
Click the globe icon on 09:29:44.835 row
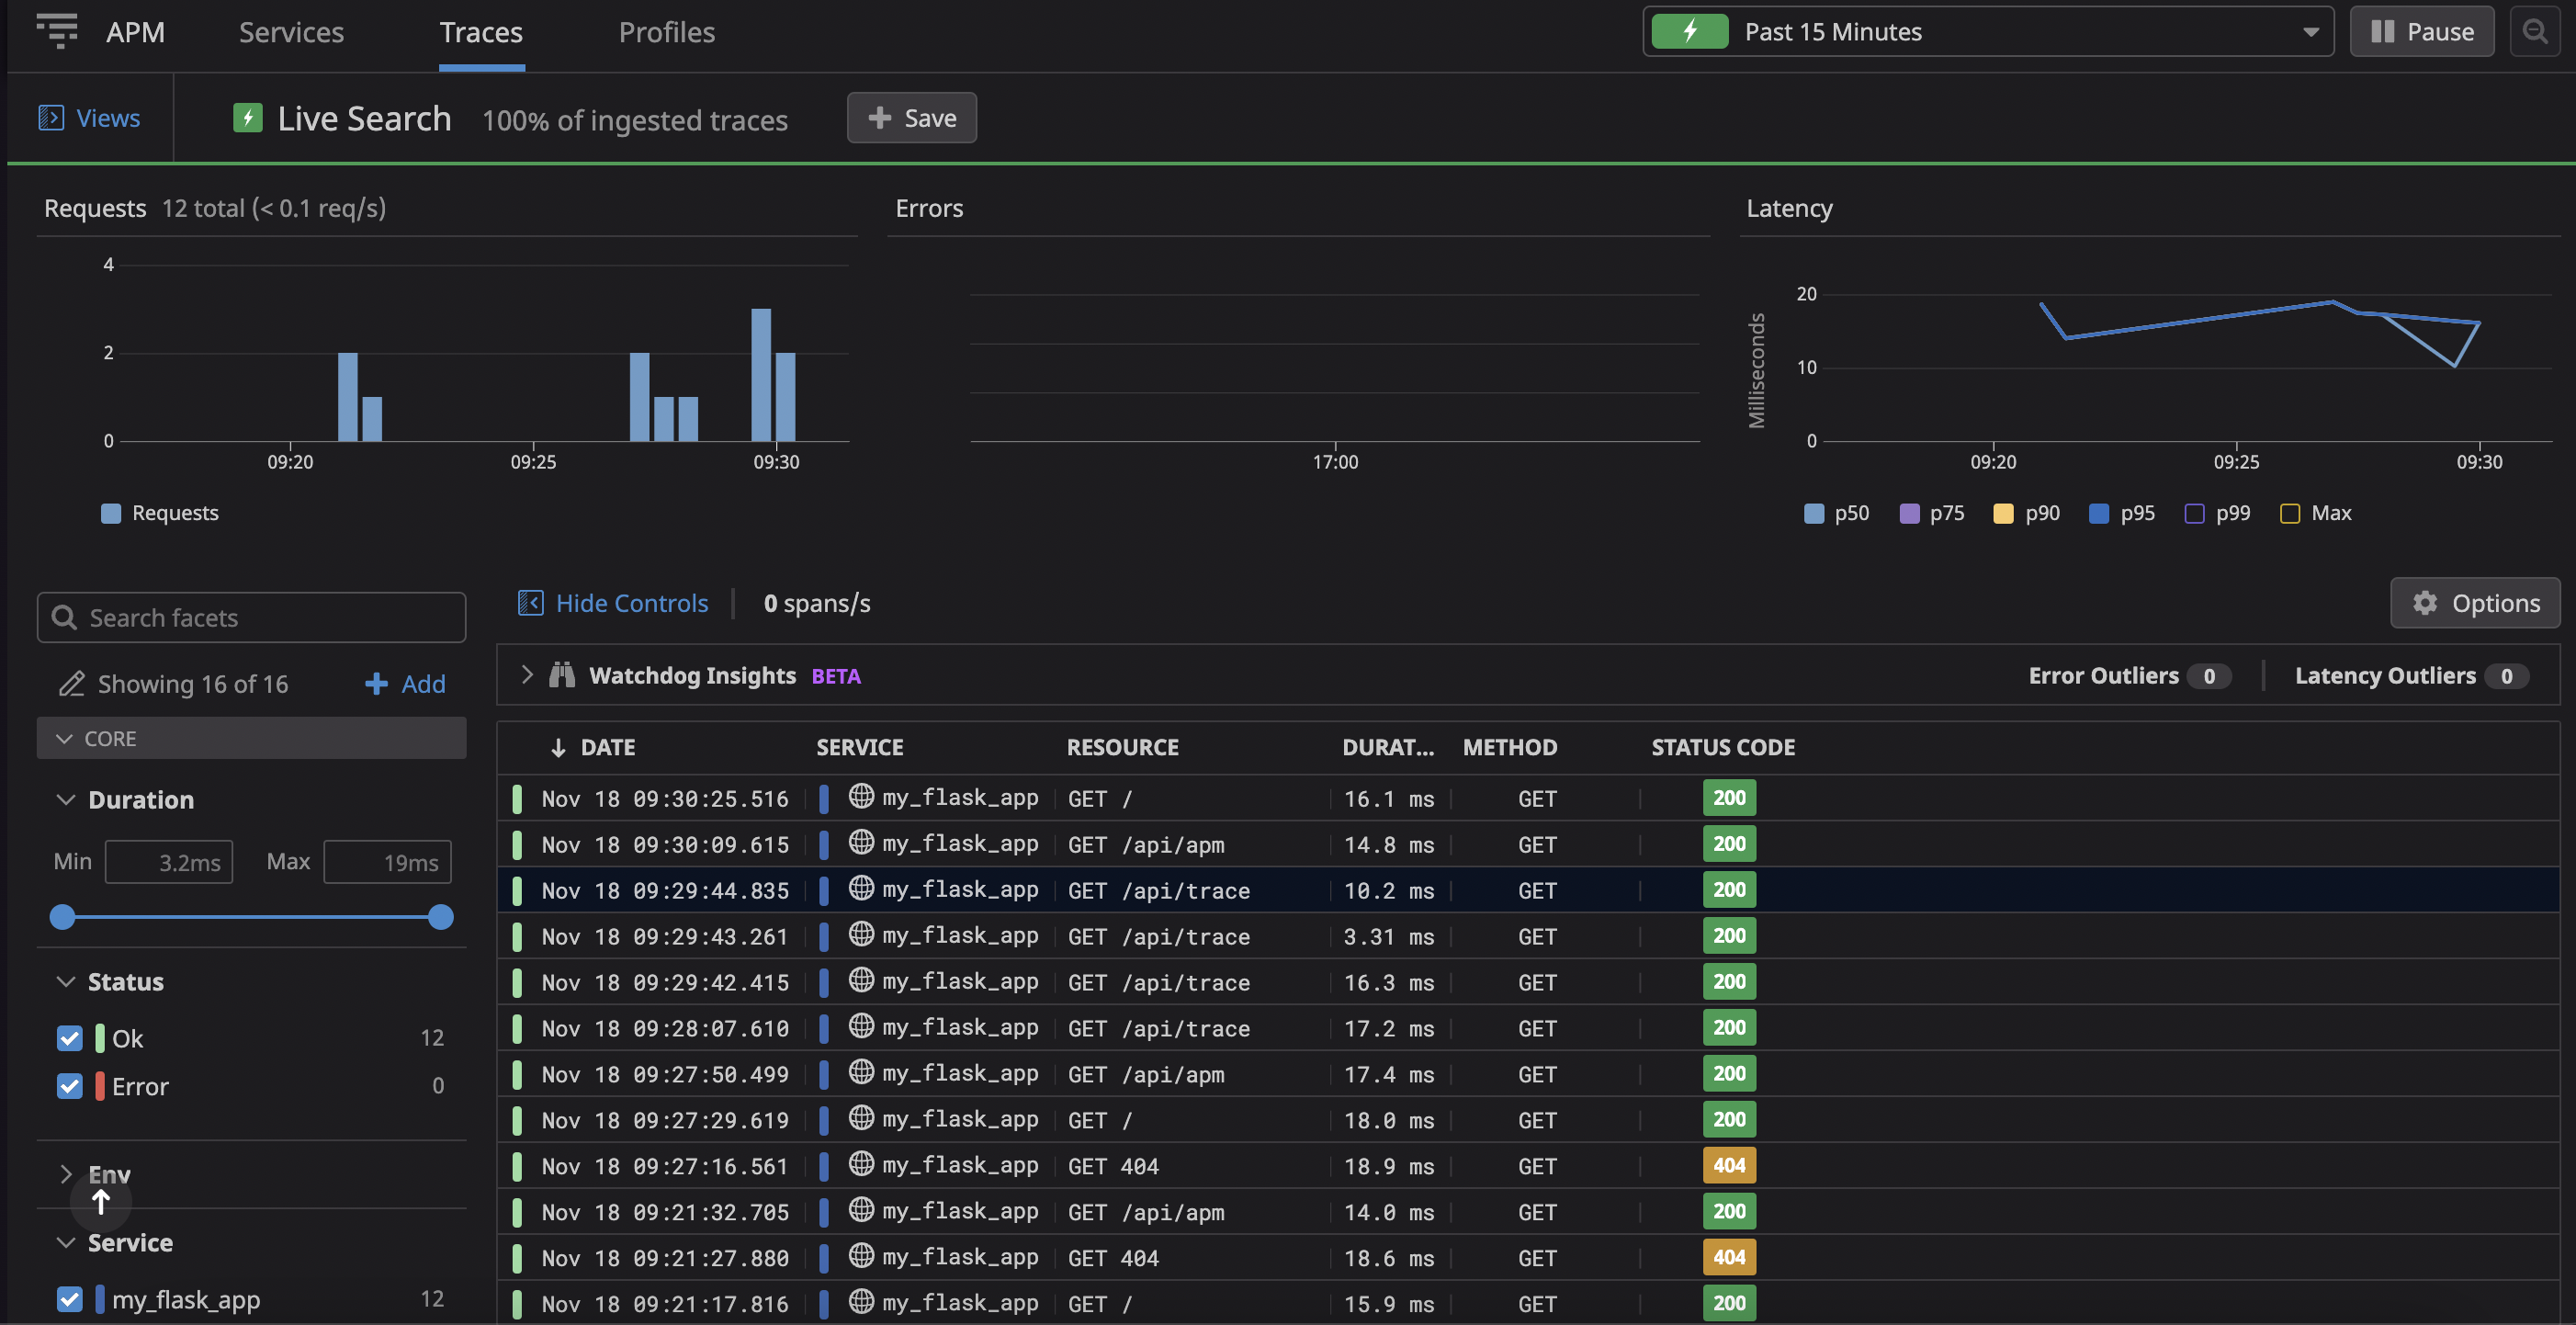pos(861,888)
